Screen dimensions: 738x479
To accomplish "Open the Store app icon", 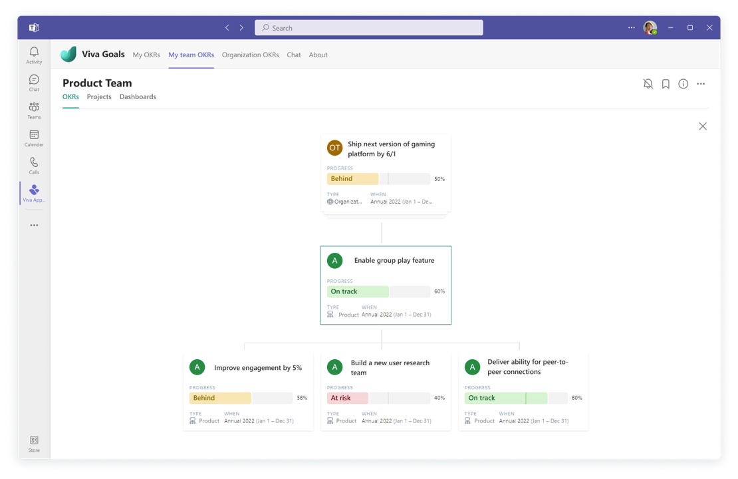I will (34, 443).
